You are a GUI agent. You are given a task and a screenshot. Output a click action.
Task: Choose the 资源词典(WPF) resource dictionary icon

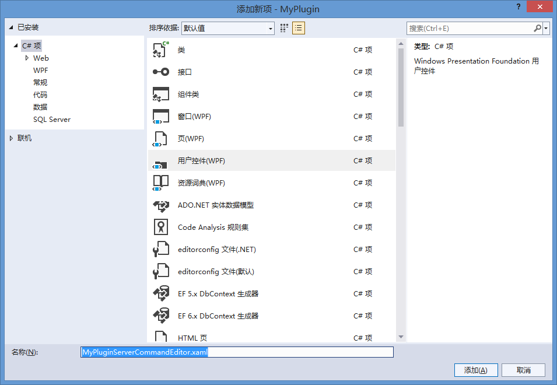(160, 183)
